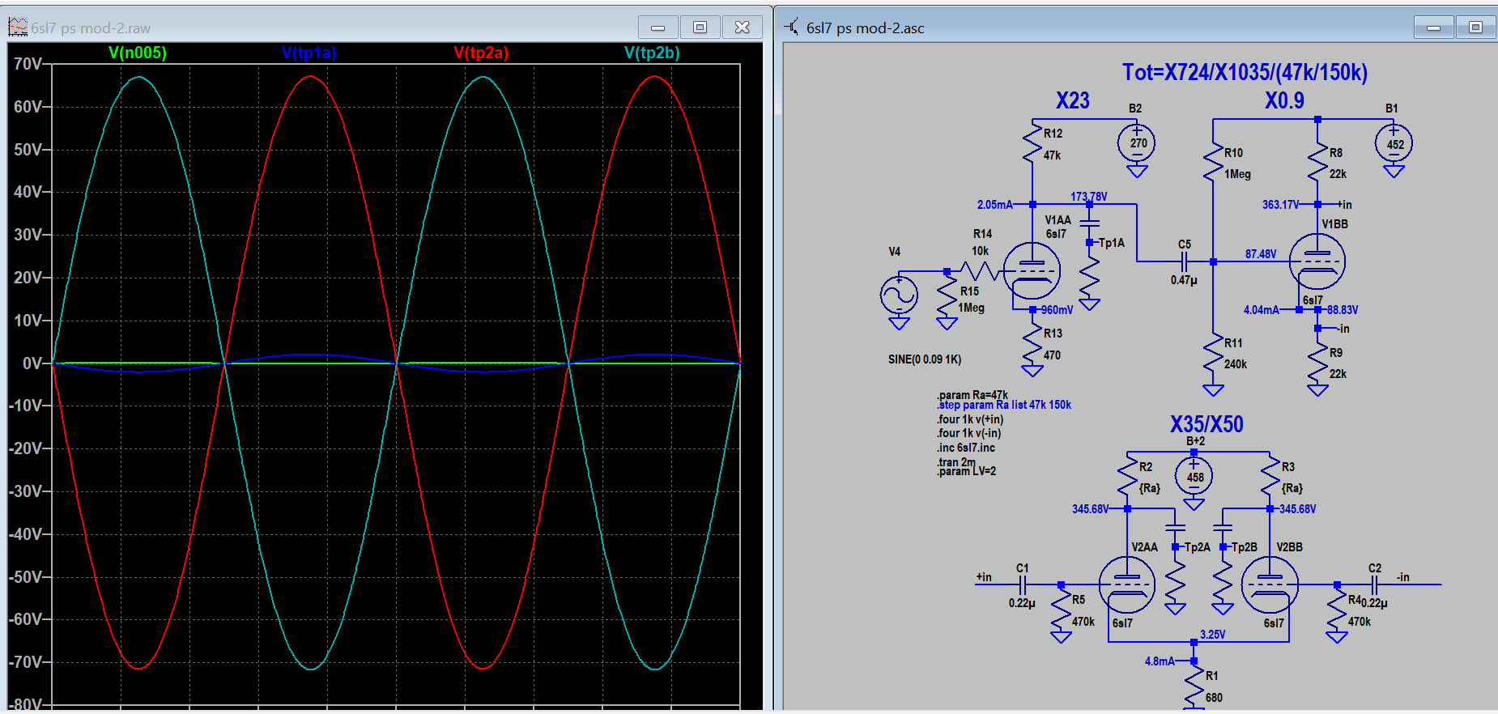The image size is (1498, 714).
Task: Select the B+2 458 voltage source
Action: [1194, 476]
